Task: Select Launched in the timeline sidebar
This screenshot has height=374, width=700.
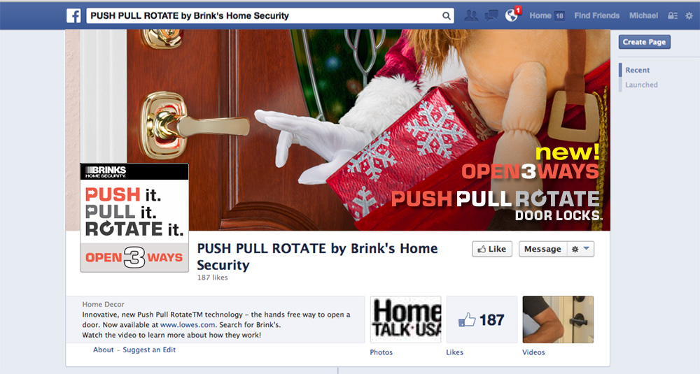Action: [641, 85]
